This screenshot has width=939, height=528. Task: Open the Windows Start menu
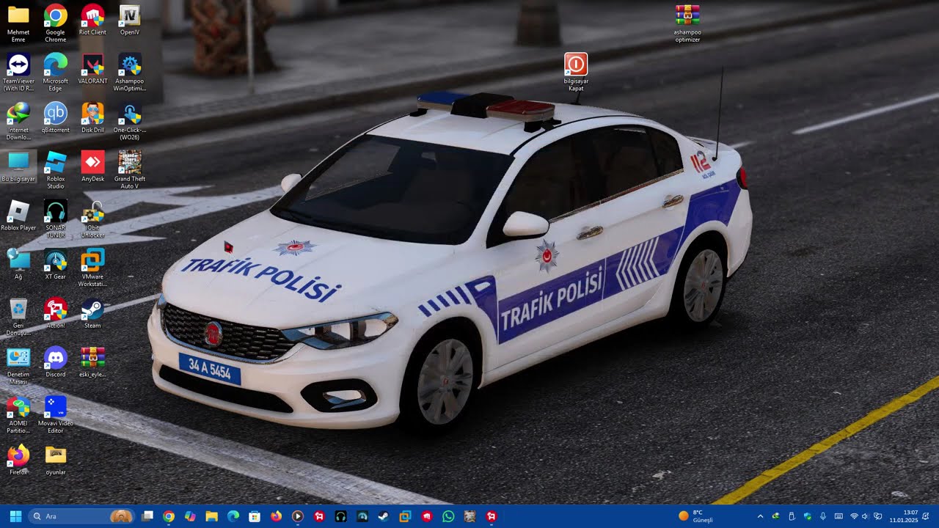(x=15, y=516)
